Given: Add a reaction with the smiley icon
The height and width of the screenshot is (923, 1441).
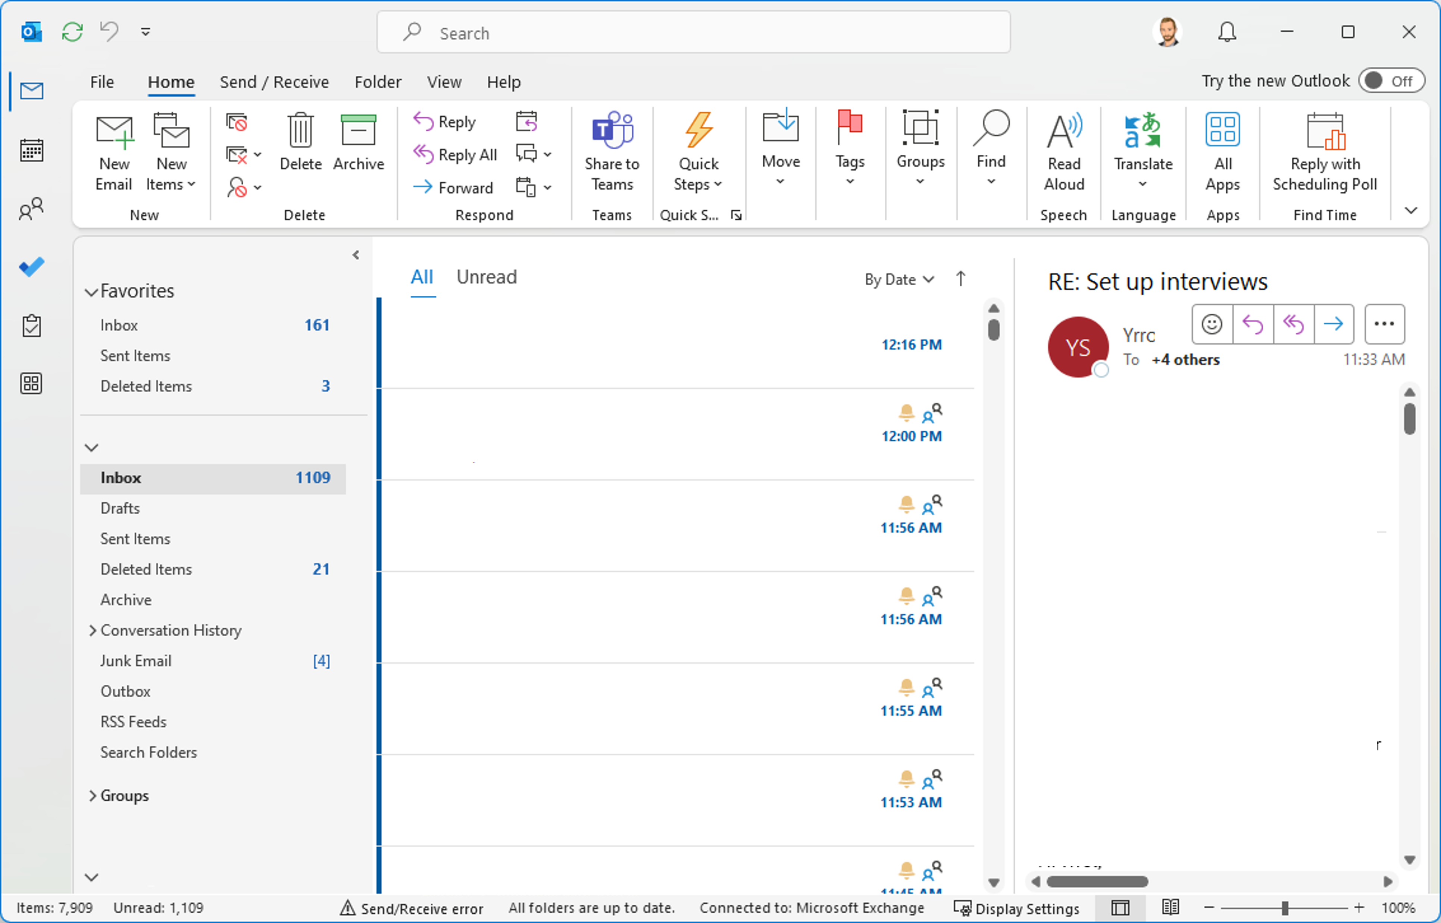Looking at the screenshot, I should click(1212, 324).
